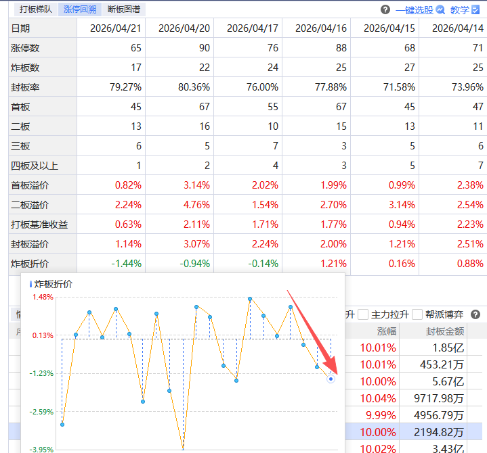Select the 首板溢价 row label
Viewport: 487px width, 453px height.
pos(30,185)
